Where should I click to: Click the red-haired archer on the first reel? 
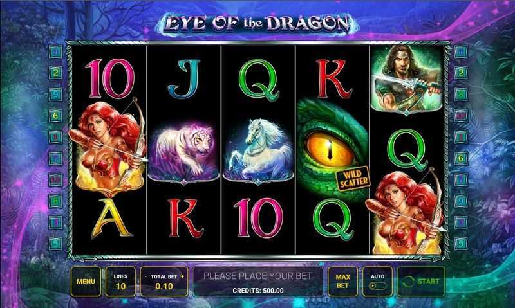tap(108, 147)
